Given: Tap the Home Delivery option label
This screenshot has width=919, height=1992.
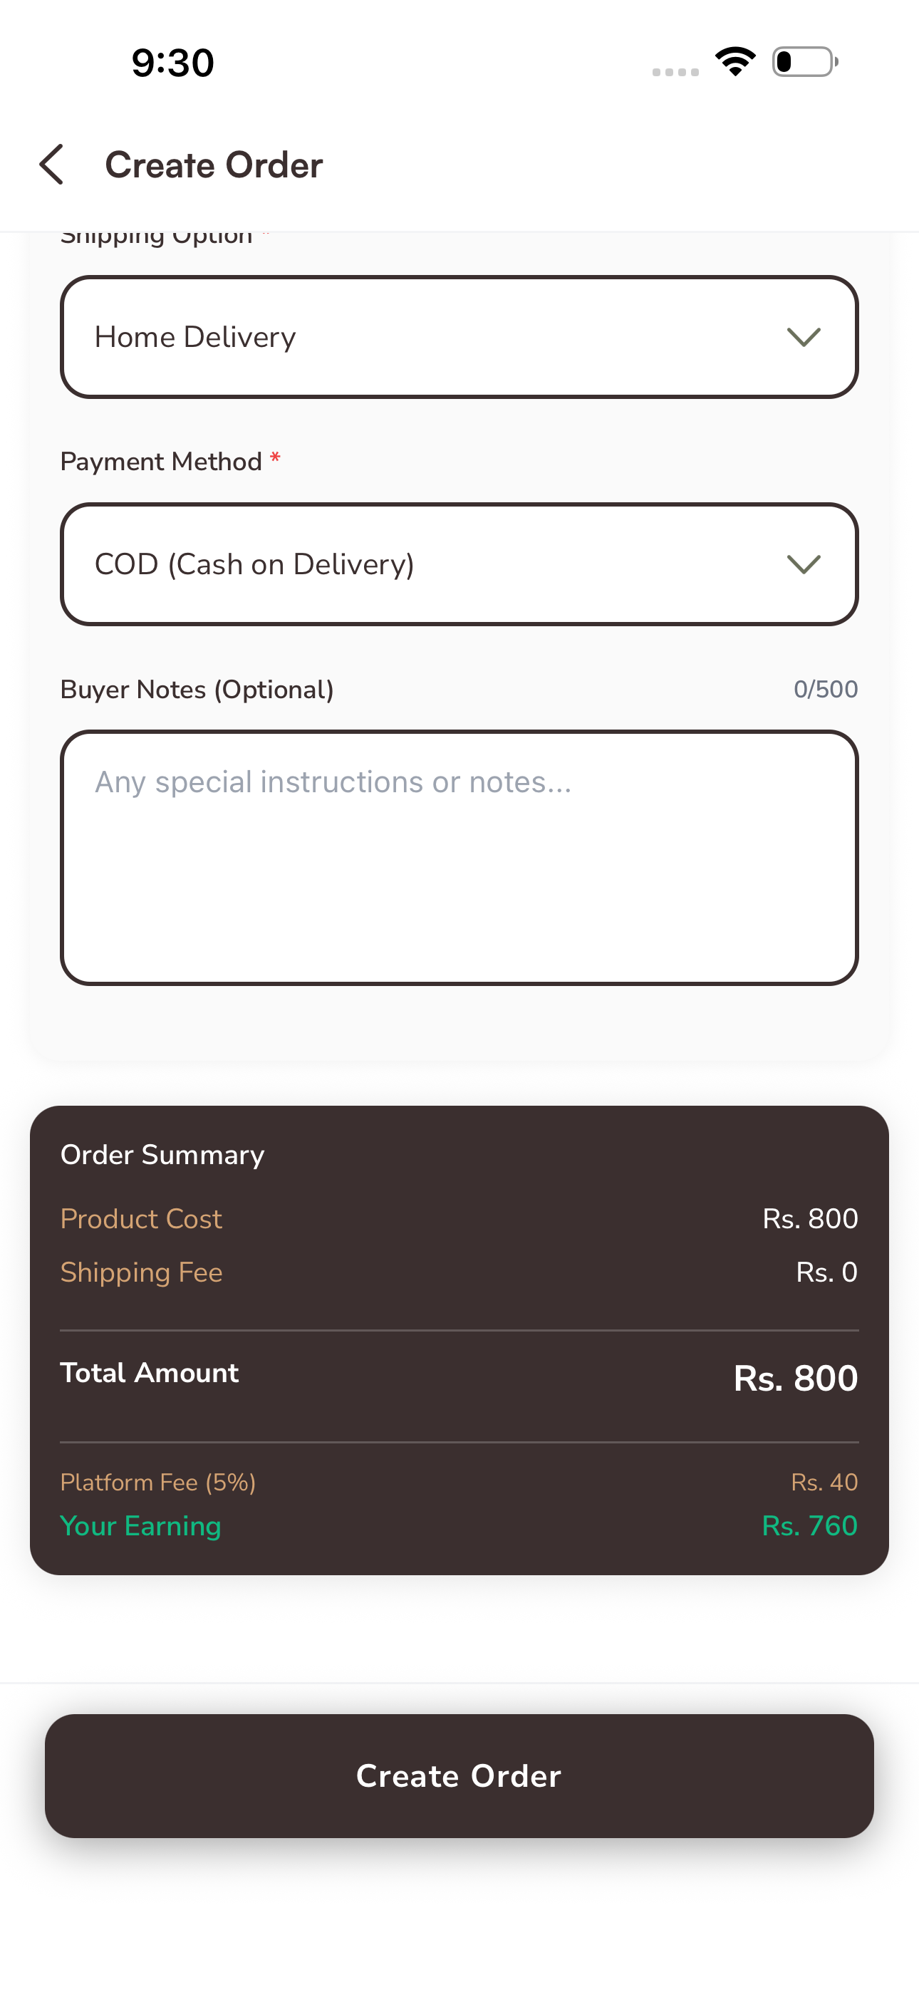Looking at the screenshot, I should tap(195, 336).
